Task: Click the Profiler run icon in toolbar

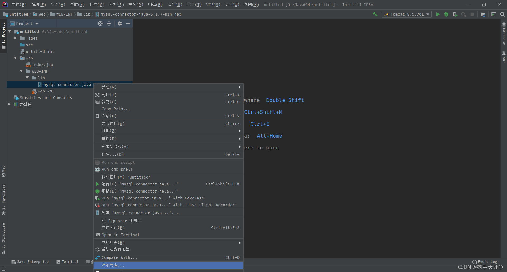Action: point(463,14)
